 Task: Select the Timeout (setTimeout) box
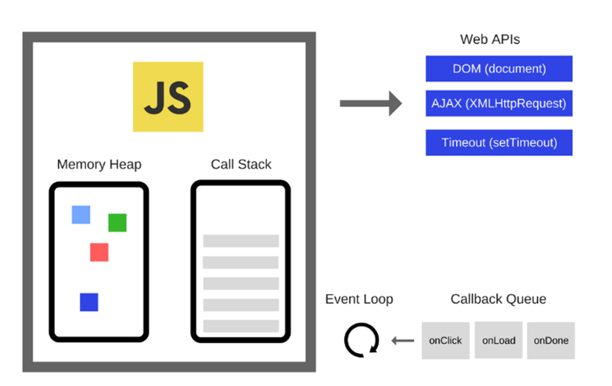coord(499,143)
